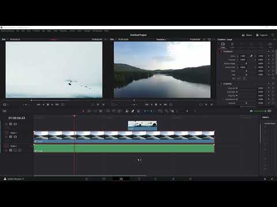Open the Mixer panel button
The image size is (277, 207).
(x=247, y=35)
